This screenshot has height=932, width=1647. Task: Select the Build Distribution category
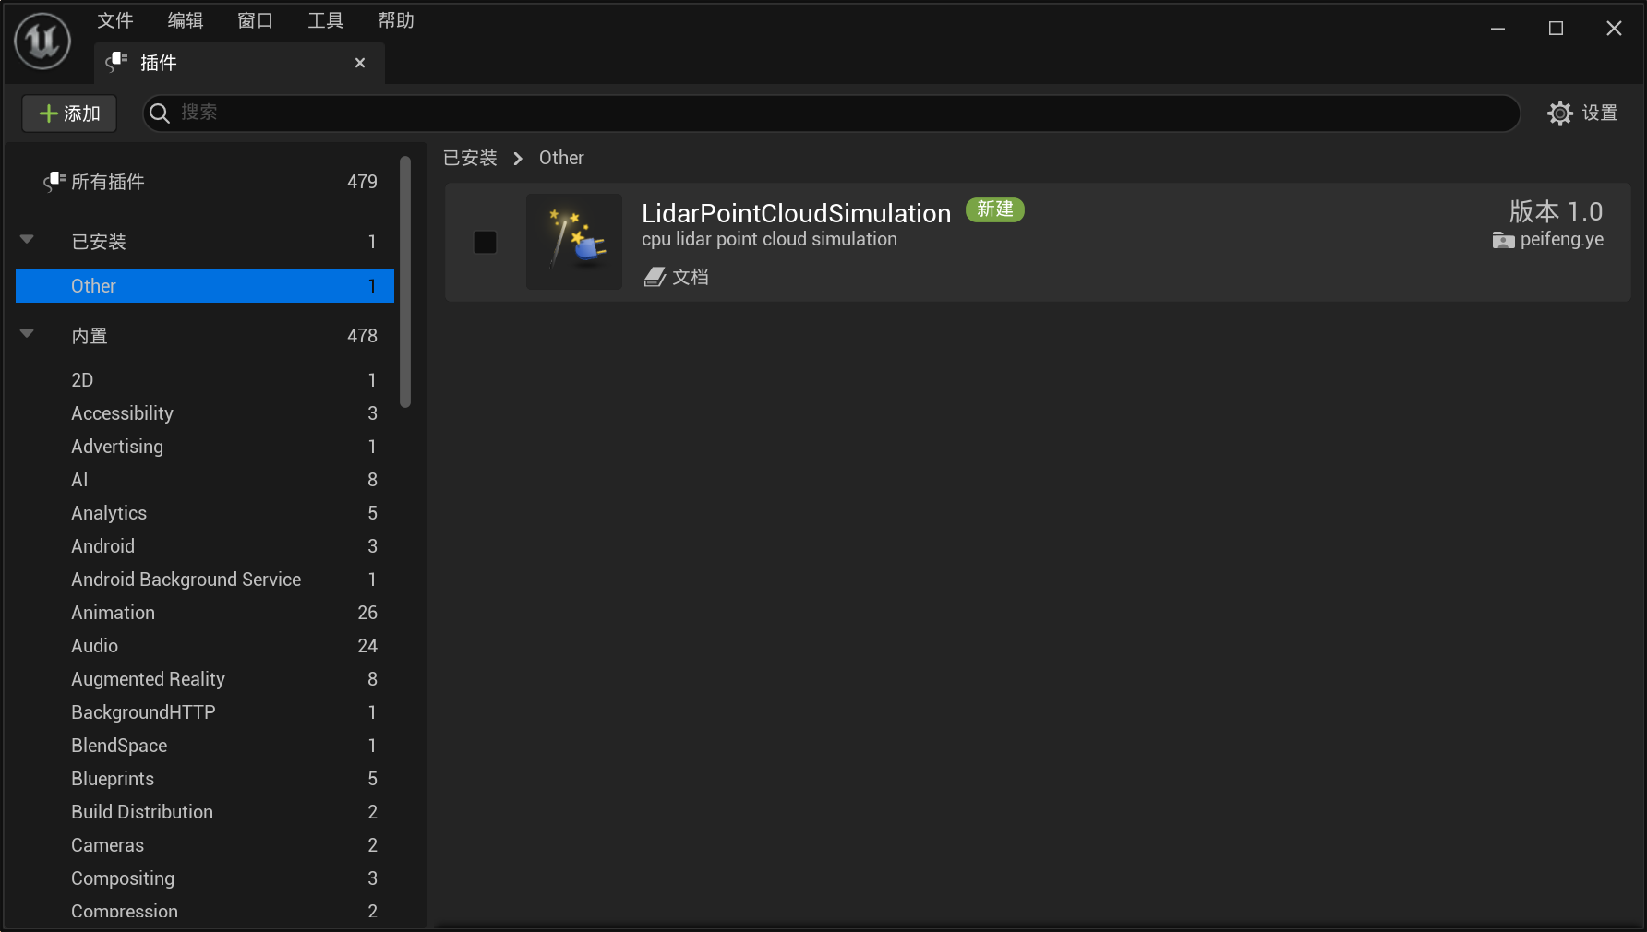(205, 812)
